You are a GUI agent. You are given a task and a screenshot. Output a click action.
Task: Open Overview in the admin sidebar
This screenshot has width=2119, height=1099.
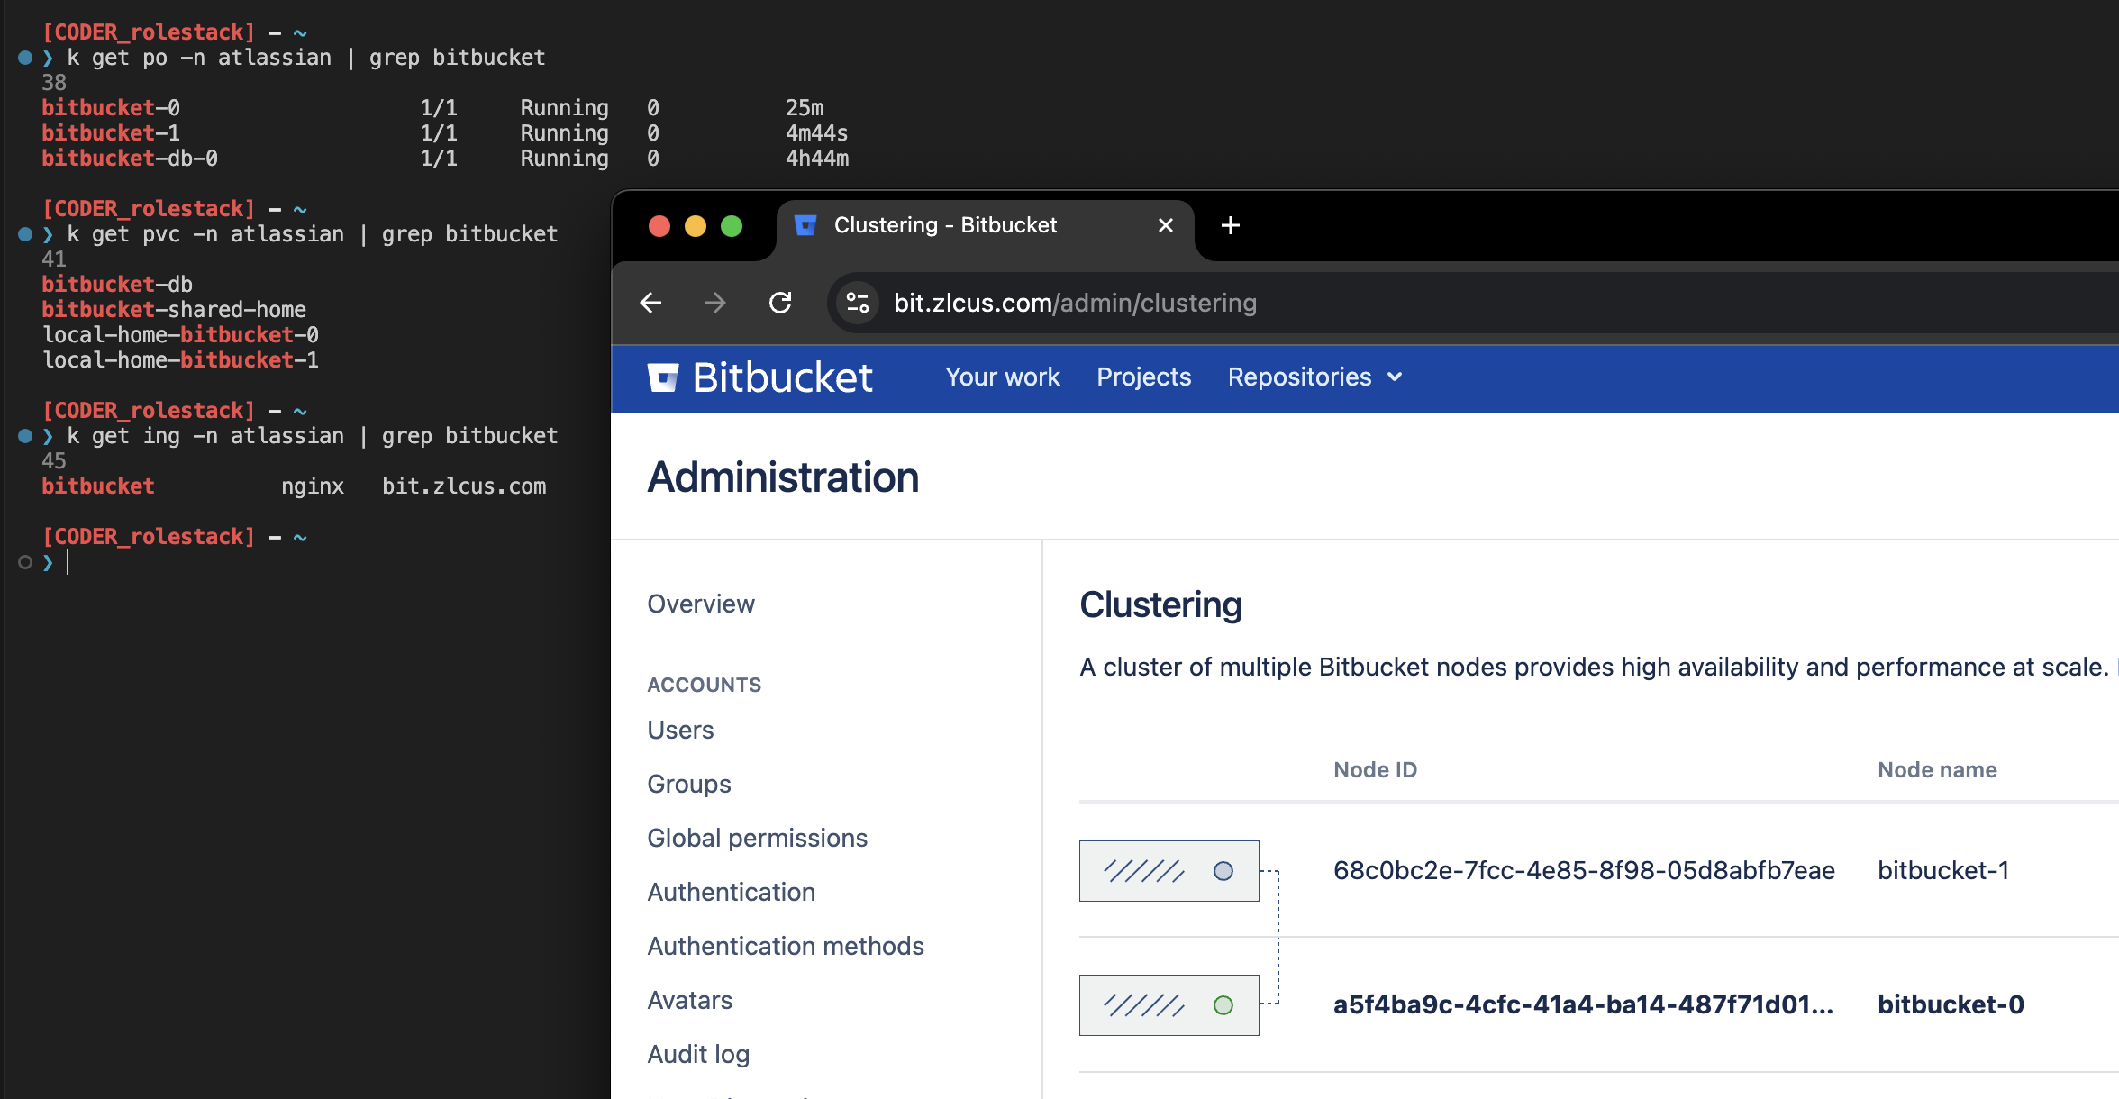[701, 604]
